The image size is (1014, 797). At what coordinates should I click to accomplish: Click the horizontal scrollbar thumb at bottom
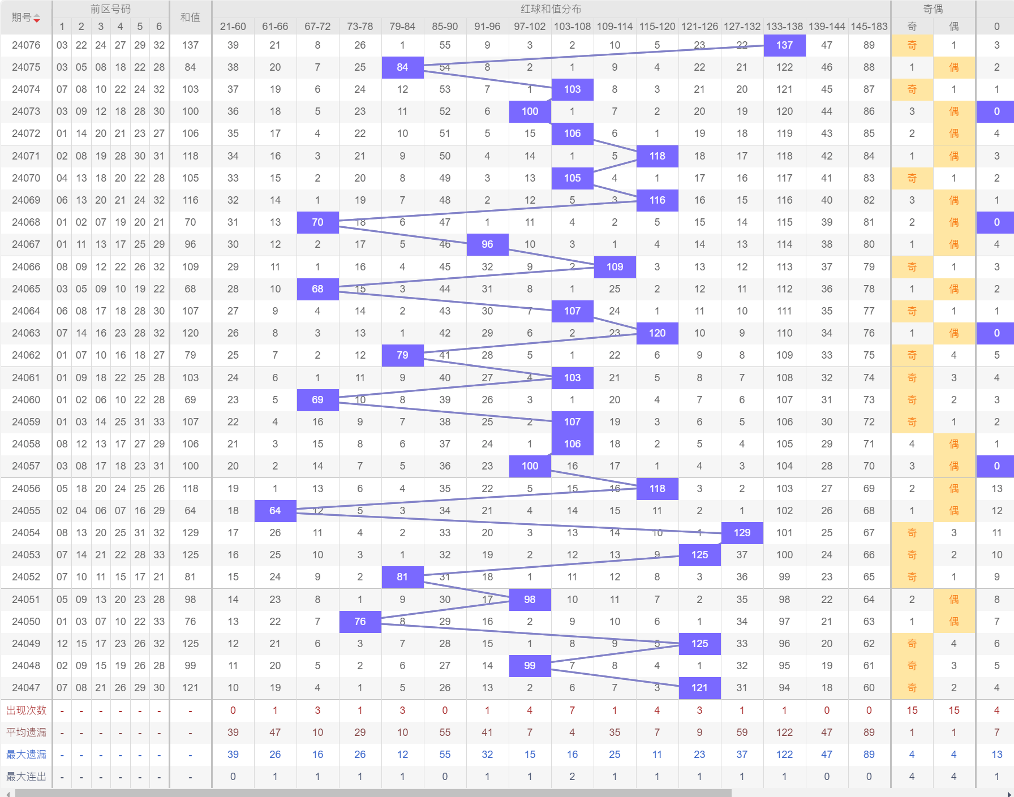373,793
